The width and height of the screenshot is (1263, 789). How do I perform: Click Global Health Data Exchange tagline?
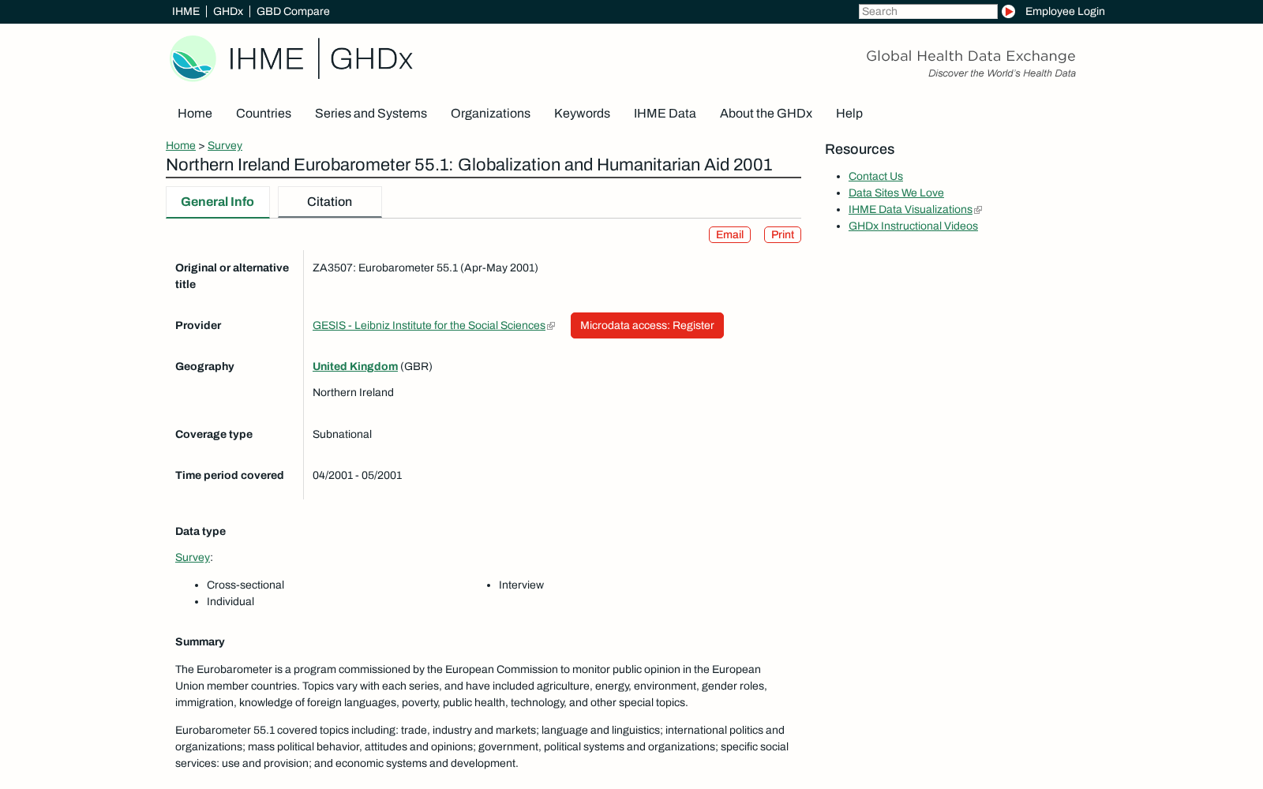pos(971,56)
